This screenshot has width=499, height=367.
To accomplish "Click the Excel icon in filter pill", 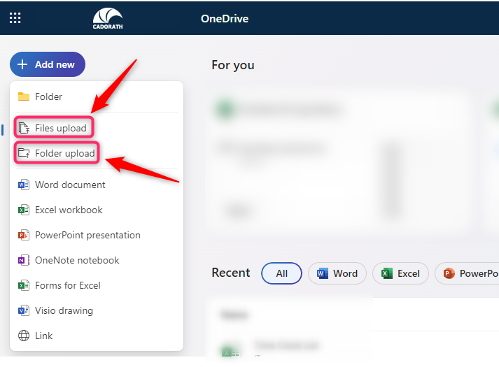I will tap(386, 273).
